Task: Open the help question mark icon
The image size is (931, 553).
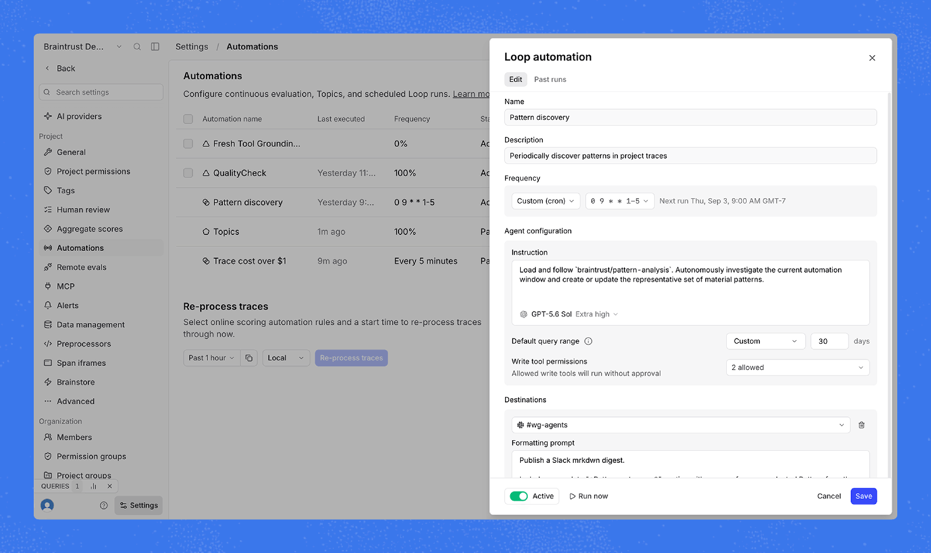Action: (104, 505)
